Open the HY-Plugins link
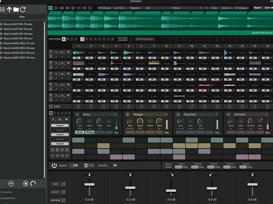This screenshot has height=204, width=273. pos(241,8)
